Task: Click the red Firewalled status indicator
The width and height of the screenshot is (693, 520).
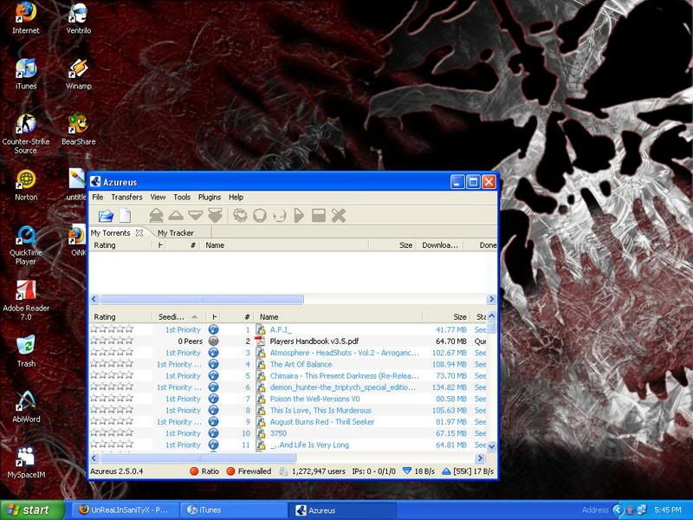Action: pyautogui.click(x=230, y=471)
